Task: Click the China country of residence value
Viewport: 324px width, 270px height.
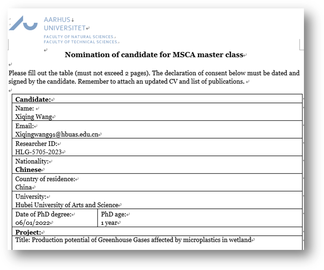Action: (24, 187)
